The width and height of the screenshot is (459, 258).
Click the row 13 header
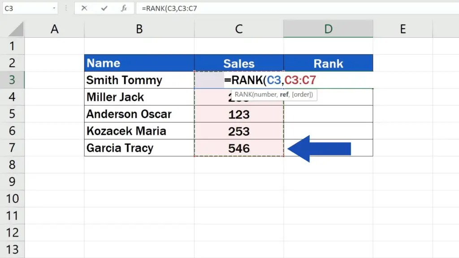coord(13,249)
